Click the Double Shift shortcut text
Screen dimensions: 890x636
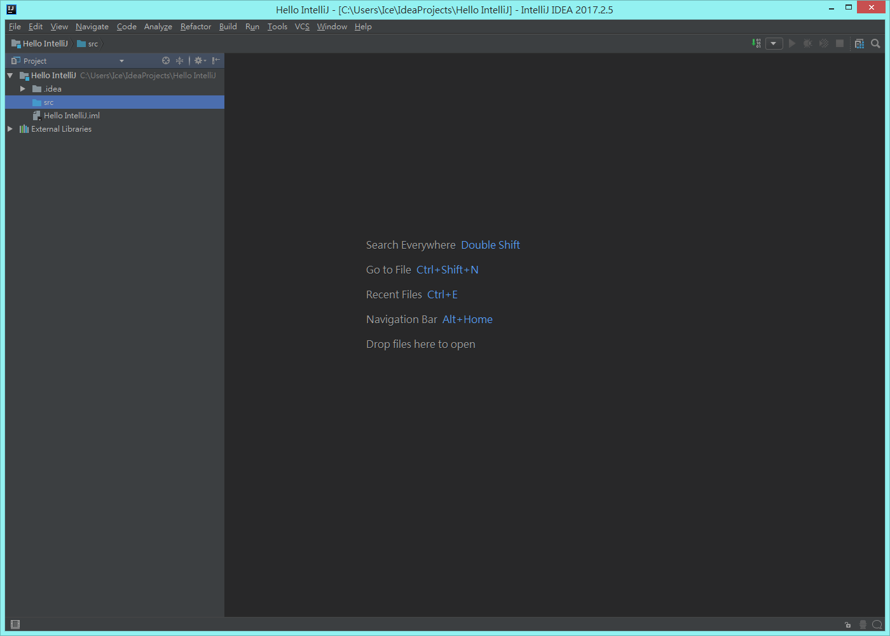490,245
